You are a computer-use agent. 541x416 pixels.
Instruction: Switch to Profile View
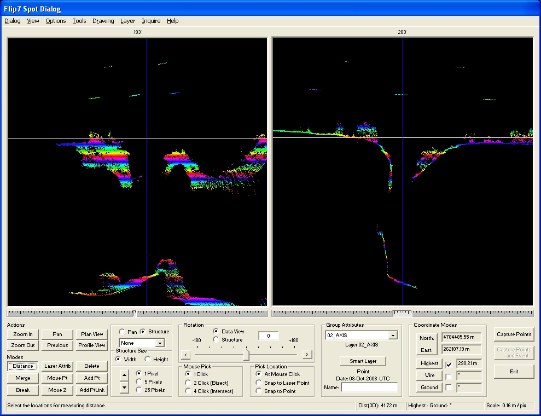(x=92, y=345)
